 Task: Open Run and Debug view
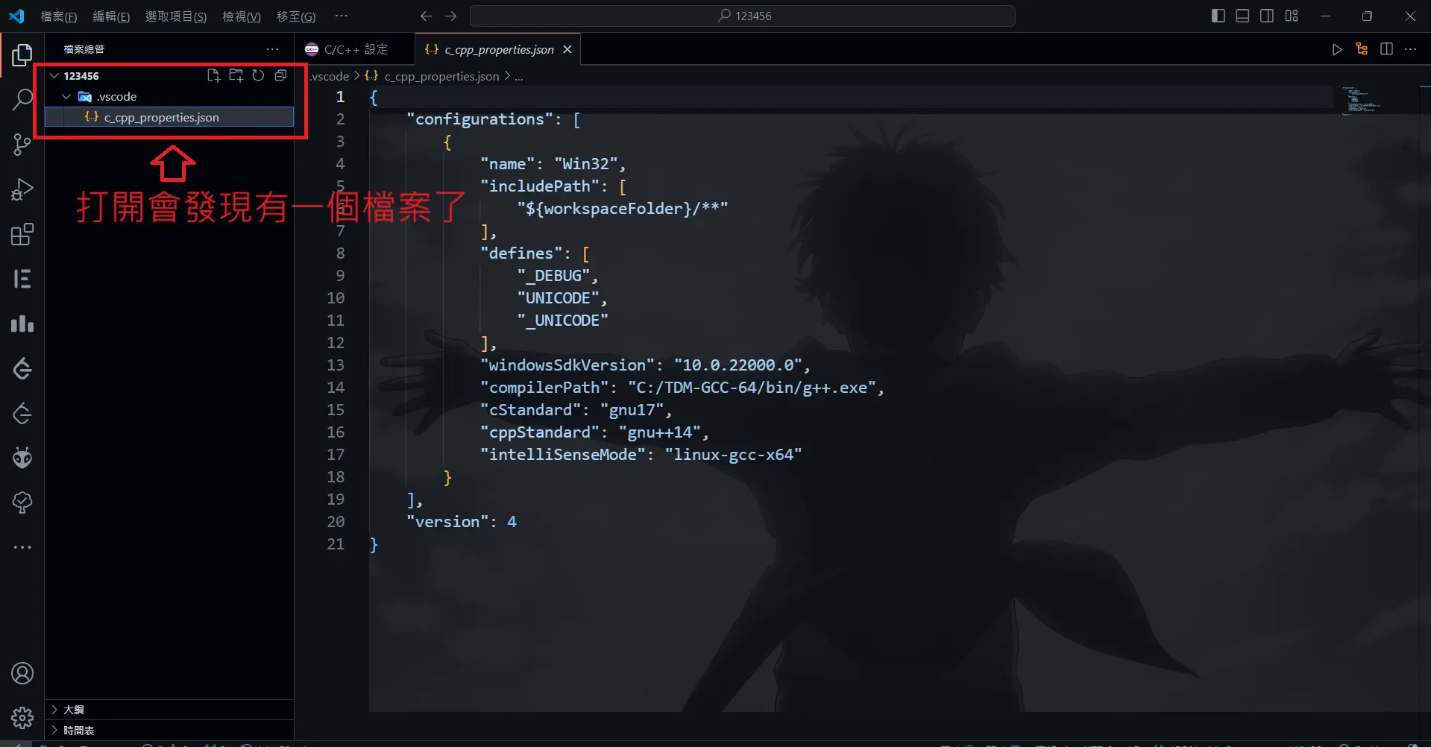coord(22,189)
